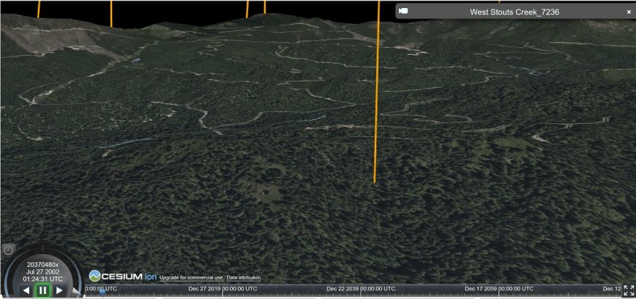The image size is (636, 299).
Task: Click the blue current-time timeline scrubber
Action: [101, 292]
